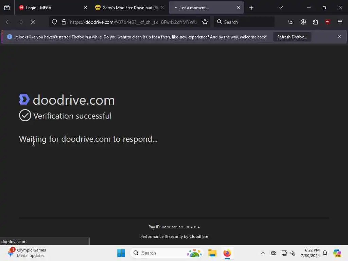Click Waiting for doodrive.com to respond text

tap(88, 139)
